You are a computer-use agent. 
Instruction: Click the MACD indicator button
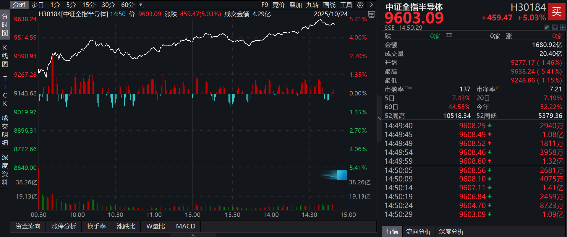point(185,226)
